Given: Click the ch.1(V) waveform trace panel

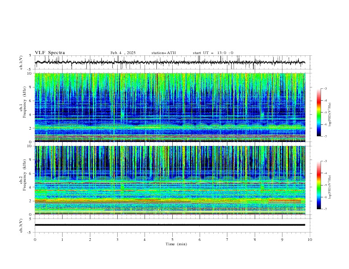Looking at the screenshot, I should coord(172,62).
